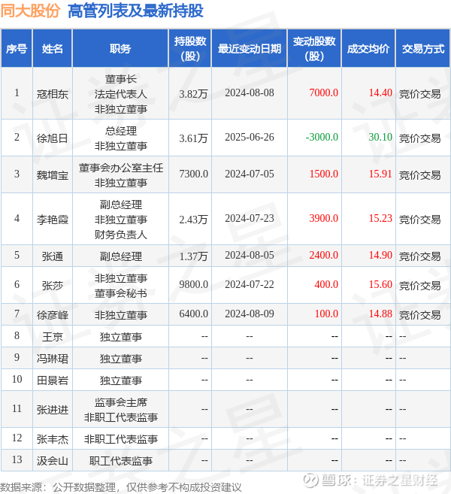Viewport: 451px width, 494px height.
Task: Click the 董事会秘书 position text
Action: pos(120,293)
